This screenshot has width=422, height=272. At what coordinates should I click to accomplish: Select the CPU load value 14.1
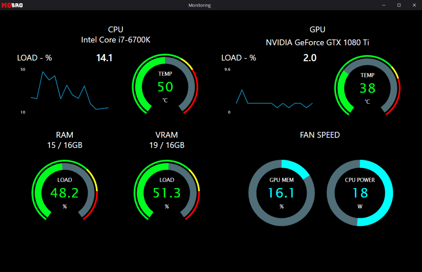(x=104, y=58)
